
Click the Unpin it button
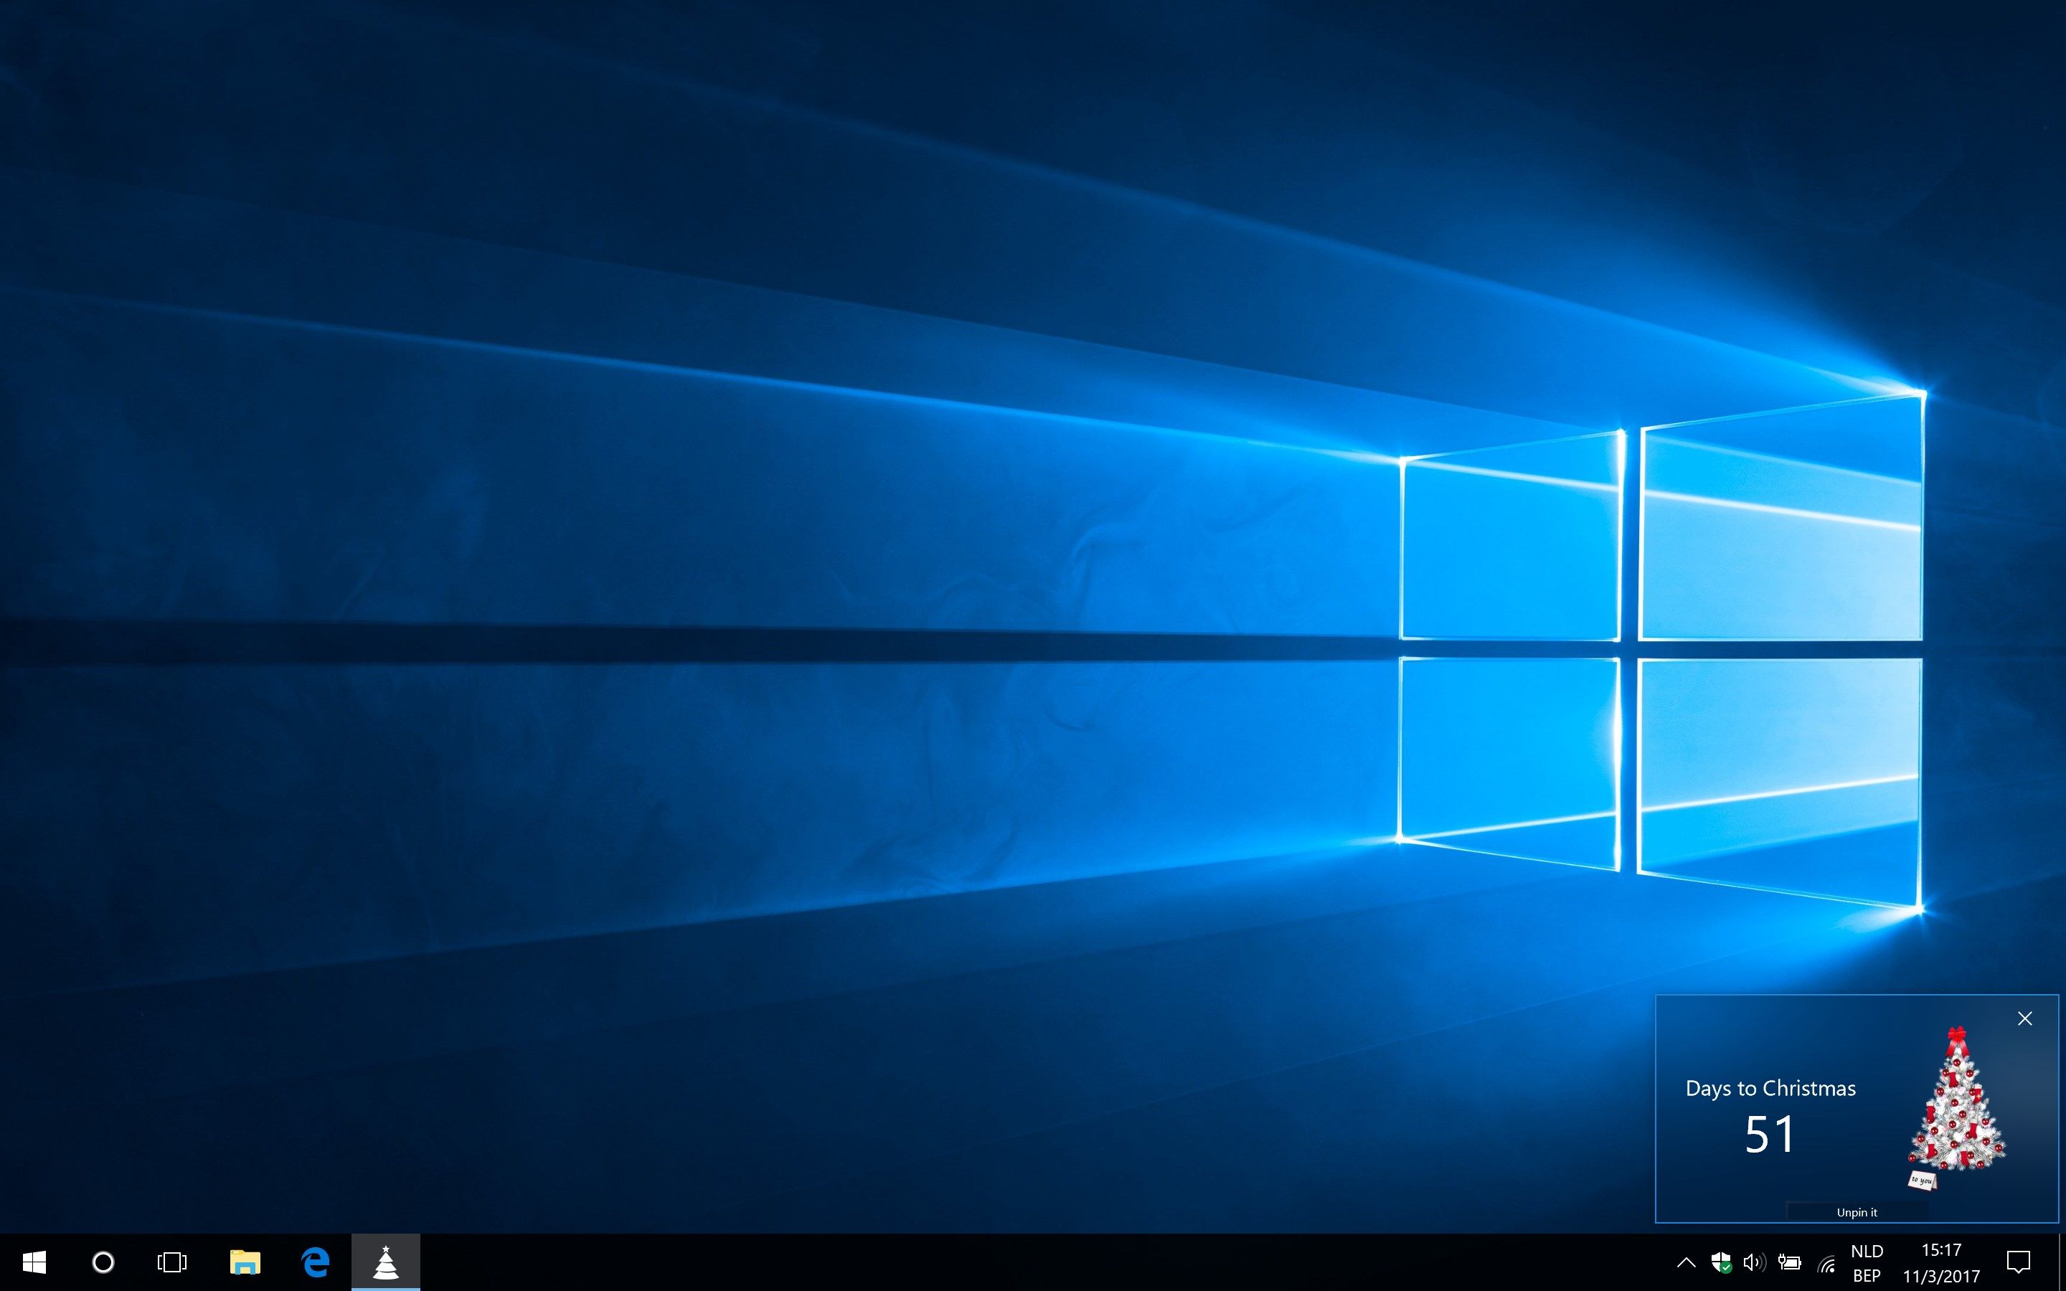point(1857,1212)
